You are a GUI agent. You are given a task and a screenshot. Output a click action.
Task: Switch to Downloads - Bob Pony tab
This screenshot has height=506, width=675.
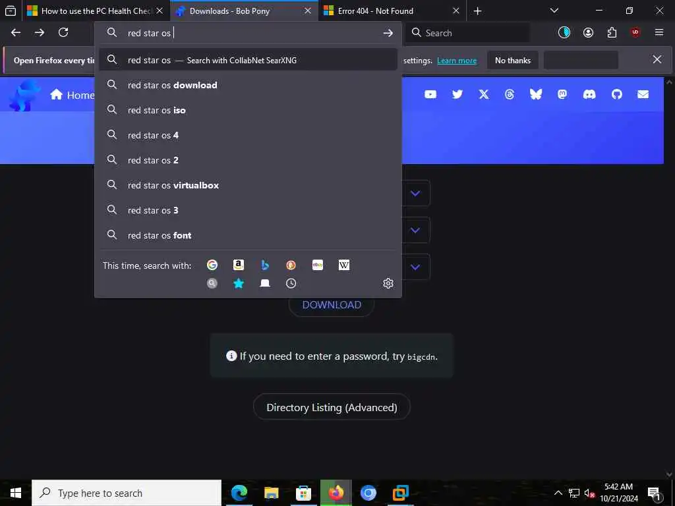tap(244, 11)
